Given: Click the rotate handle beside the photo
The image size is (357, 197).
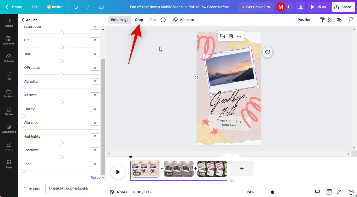Looking at the screenshot, I should (196, 77).
